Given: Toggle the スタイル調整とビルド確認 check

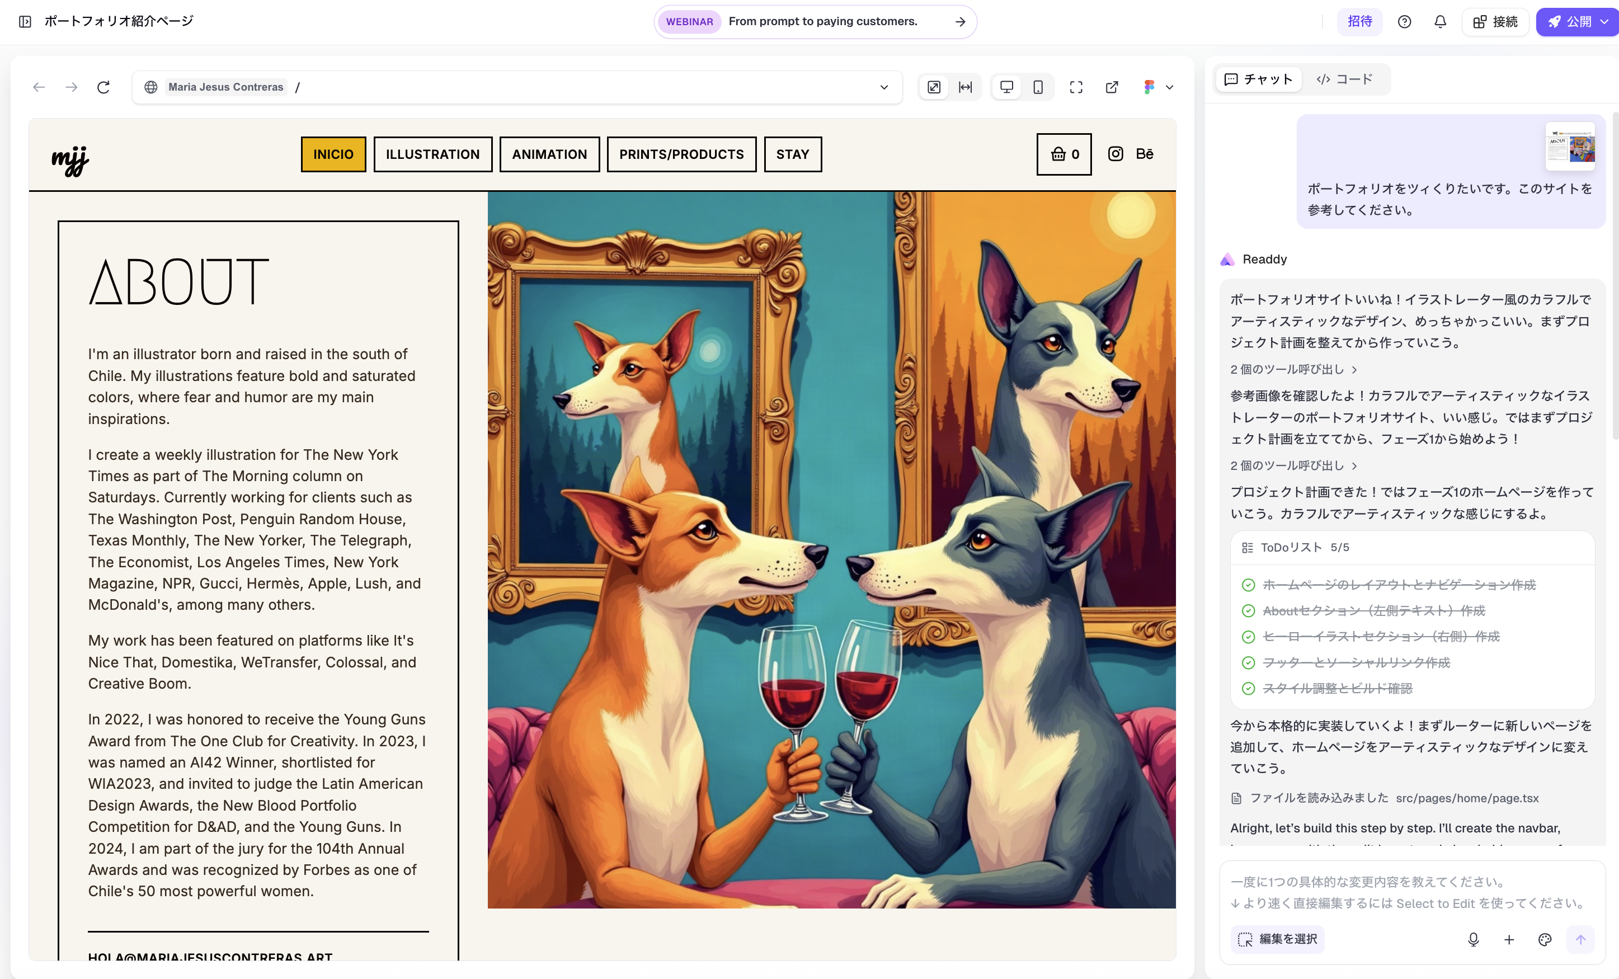Looking at the screenshot, I should pyautogui.click(x=1248, y=689).
